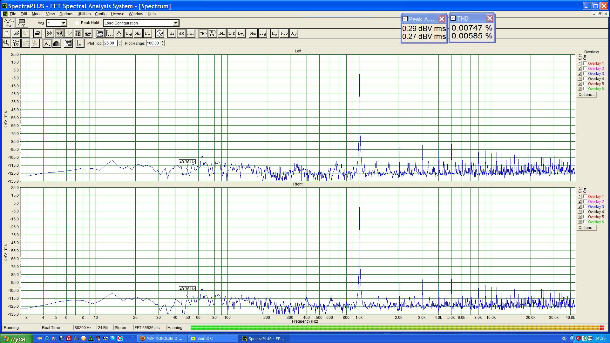Expand the Avg count dropdown

(64, 23)
